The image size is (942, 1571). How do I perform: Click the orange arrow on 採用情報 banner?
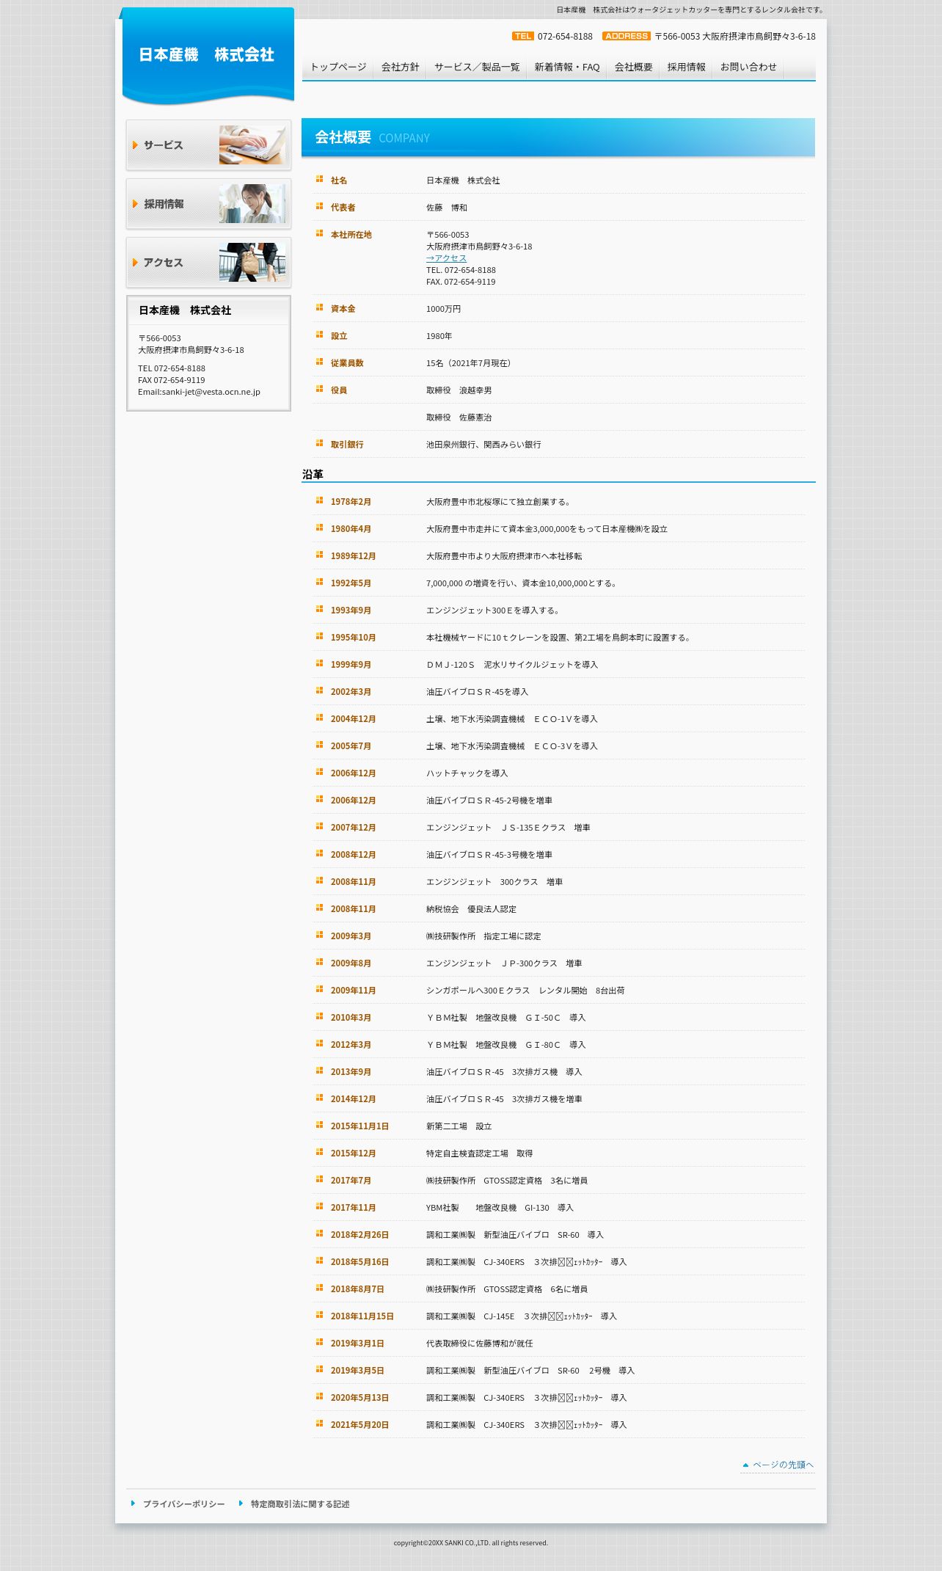coord(135,204)
